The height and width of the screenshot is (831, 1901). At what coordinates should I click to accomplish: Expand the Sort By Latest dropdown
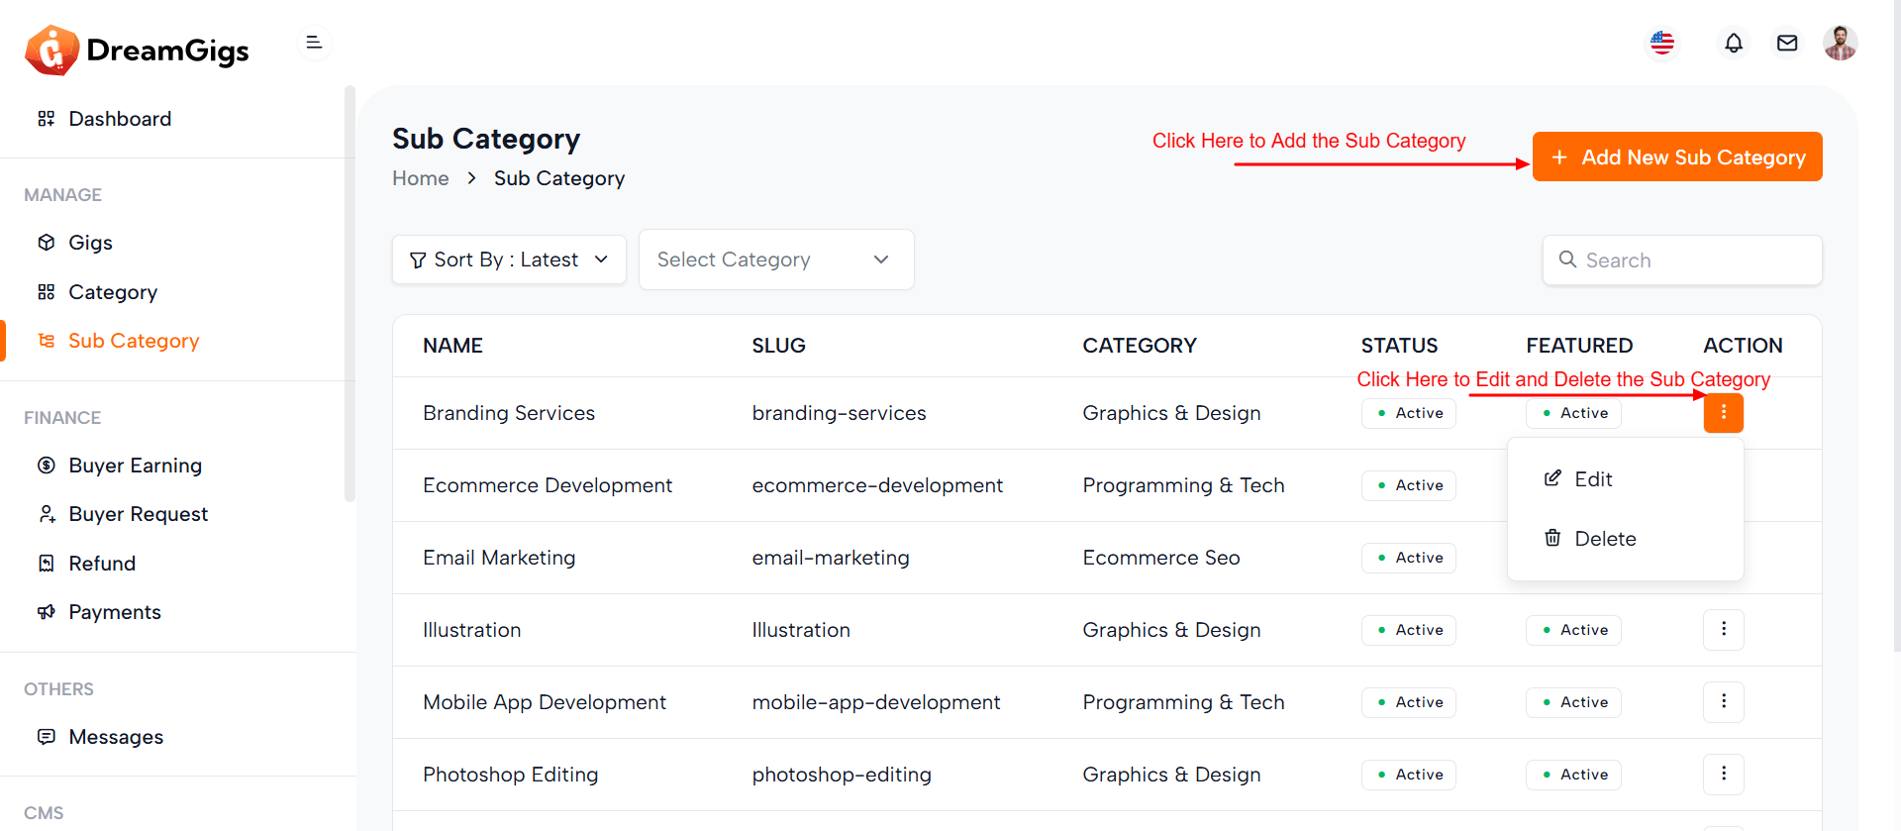(509, 260)
